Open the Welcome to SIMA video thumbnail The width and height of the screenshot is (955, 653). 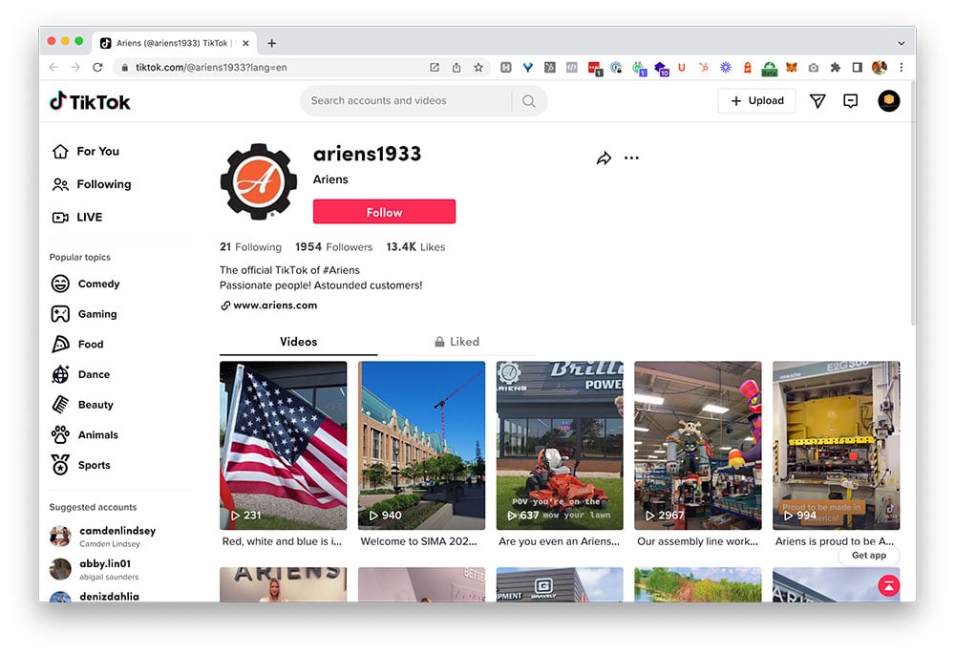421,446
